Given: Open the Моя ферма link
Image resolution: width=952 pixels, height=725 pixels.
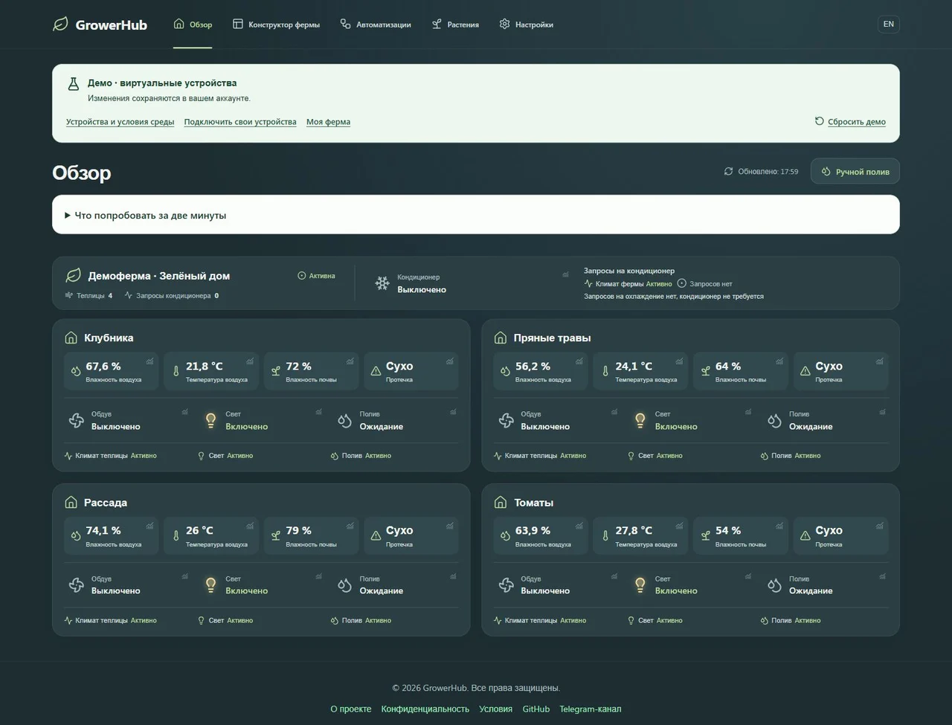Looking at the screenshot, I should pyautogui.click(x=328, y=122).
